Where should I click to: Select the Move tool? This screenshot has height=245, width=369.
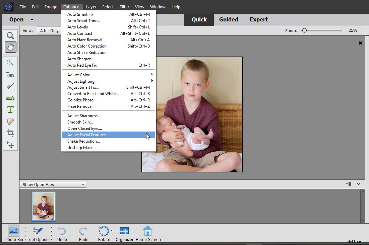pyautogui.click(x=10, y=145)
